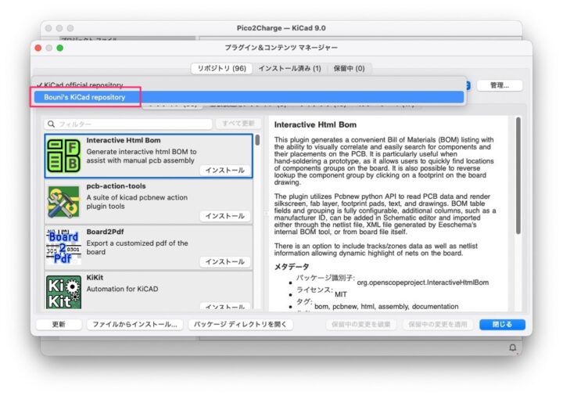Install the Board2Pdf plugin
Screen dimensions: 563x396
coord(224,261)
